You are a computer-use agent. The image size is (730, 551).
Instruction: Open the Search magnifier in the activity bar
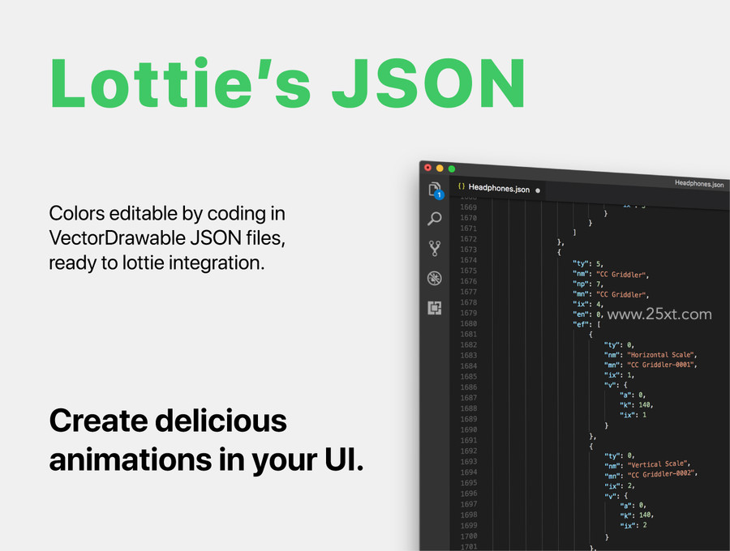[x=435, y=219]
